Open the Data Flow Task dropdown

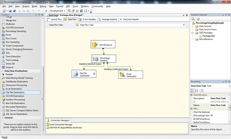click(184, 25)
